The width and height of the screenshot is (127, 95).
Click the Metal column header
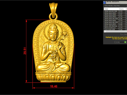[x=111, y=9]
